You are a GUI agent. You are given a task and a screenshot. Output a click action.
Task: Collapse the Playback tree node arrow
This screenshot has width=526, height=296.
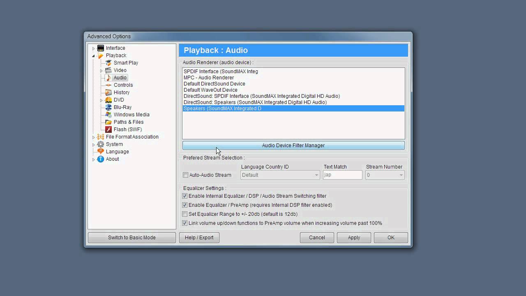(x=93, y=56)
